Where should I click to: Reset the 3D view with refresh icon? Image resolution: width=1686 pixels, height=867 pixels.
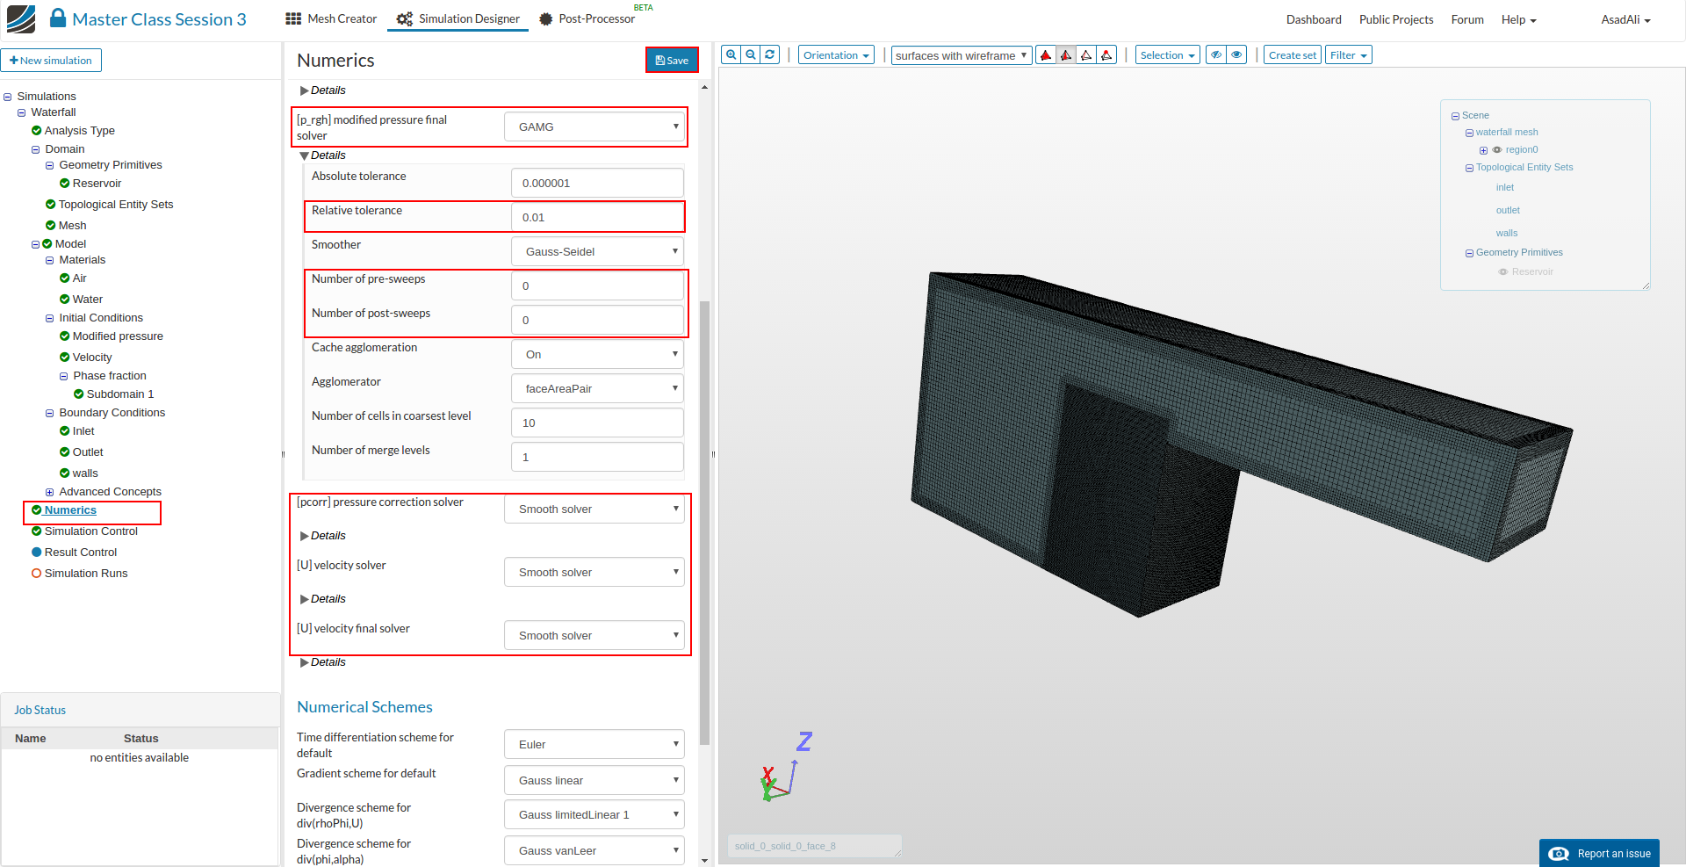pos(770,54)
